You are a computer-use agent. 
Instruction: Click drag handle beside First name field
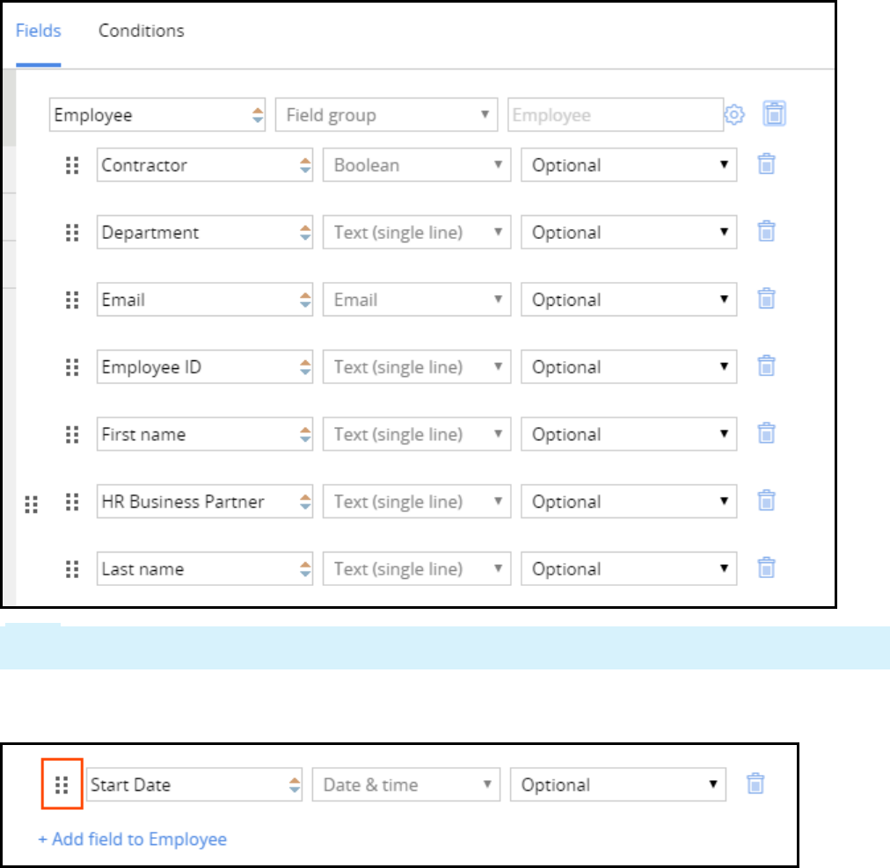click(x=73, y=434)
